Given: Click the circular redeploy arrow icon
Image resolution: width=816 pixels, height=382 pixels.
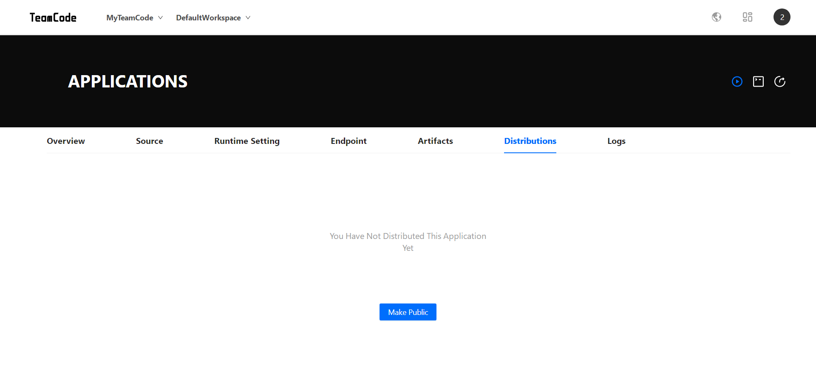Looking at the screenshot, I should (780, 81).
